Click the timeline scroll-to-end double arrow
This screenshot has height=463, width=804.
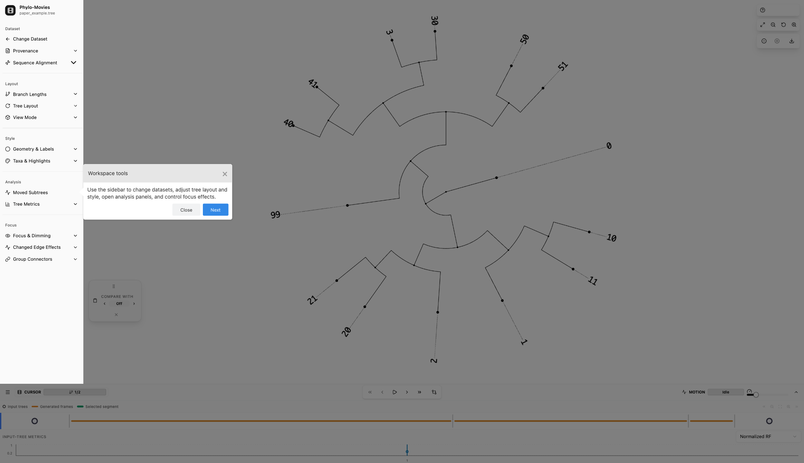(x=797, y=406)
